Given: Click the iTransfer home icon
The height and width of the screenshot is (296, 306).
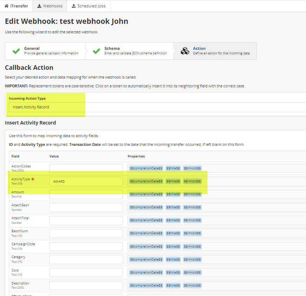Looking at the screenshot, I should point(6,6).
